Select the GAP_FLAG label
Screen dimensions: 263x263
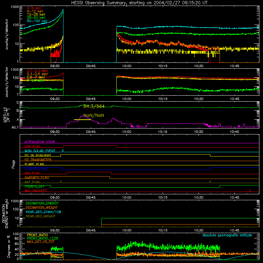(x=32, y=146)
